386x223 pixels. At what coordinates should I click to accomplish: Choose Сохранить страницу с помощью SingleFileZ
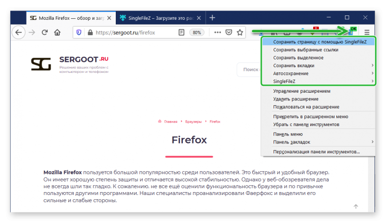(x=318, y=42)
